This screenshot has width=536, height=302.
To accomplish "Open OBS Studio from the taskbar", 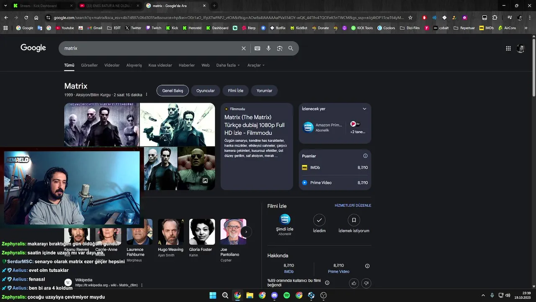I will [x=323, y=295].
